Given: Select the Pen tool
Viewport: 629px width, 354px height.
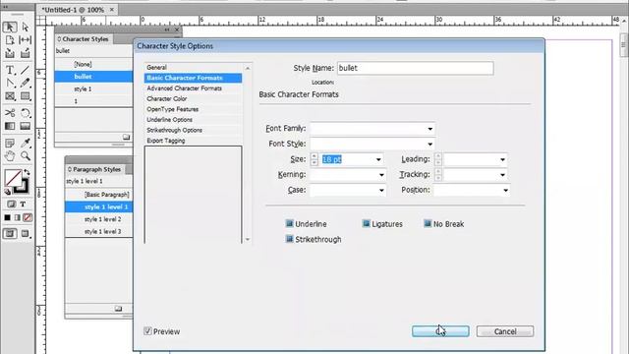Looking at the screenshot, I should pos(10,83).
